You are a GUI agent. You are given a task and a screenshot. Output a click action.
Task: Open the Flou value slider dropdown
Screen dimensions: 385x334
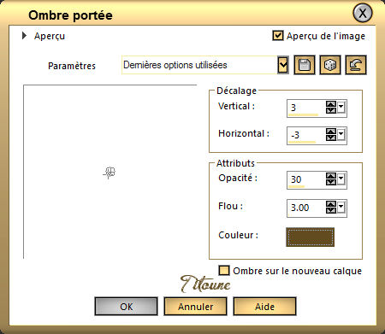click(x=341, y=208)
